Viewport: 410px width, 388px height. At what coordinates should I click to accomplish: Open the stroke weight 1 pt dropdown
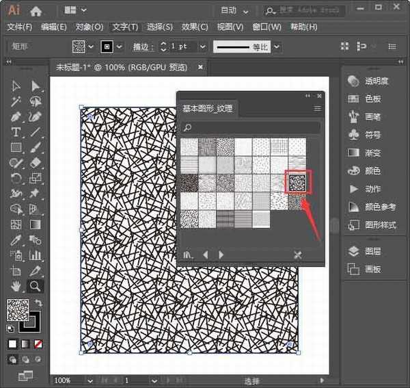tap(204, 47)
